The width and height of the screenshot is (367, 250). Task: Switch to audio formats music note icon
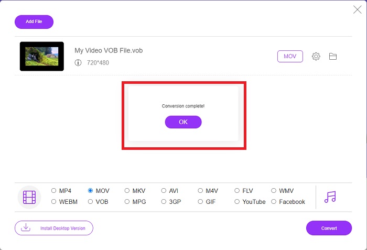pos(330,197)
